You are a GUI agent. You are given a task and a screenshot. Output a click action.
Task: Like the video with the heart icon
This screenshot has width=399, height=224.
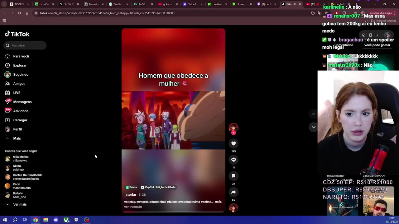(233, 143)
